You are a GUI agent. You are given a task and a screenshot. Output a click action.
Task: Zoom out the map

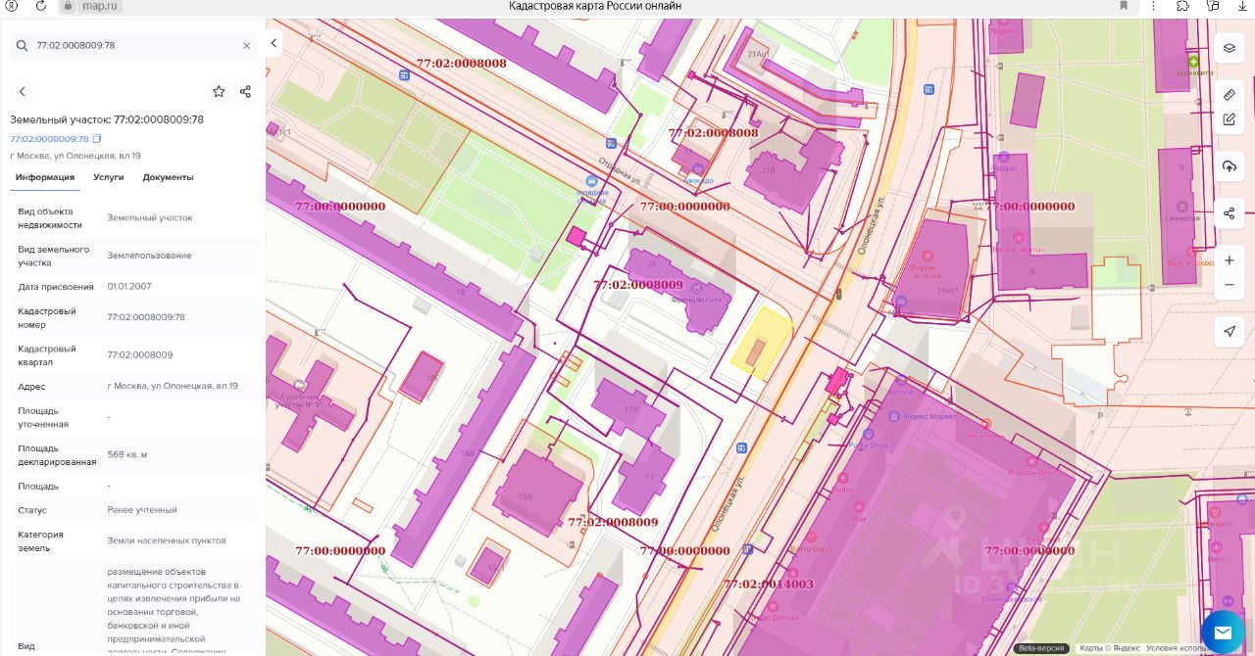(x=1230, y=285)
